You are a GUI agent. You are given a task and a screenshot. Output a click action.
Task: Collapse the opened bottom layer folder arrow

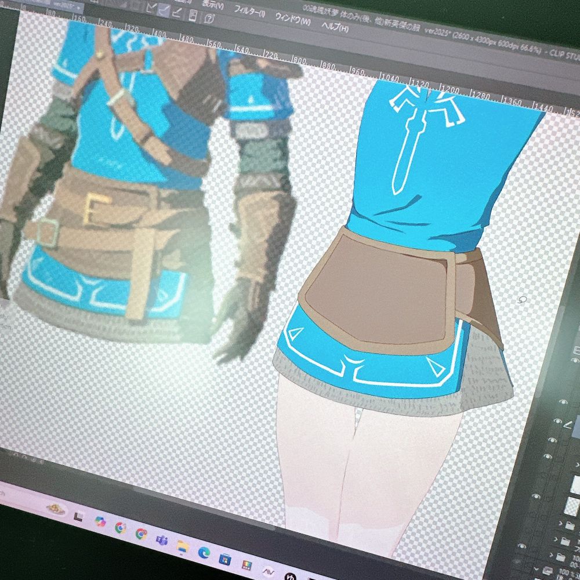536,570
